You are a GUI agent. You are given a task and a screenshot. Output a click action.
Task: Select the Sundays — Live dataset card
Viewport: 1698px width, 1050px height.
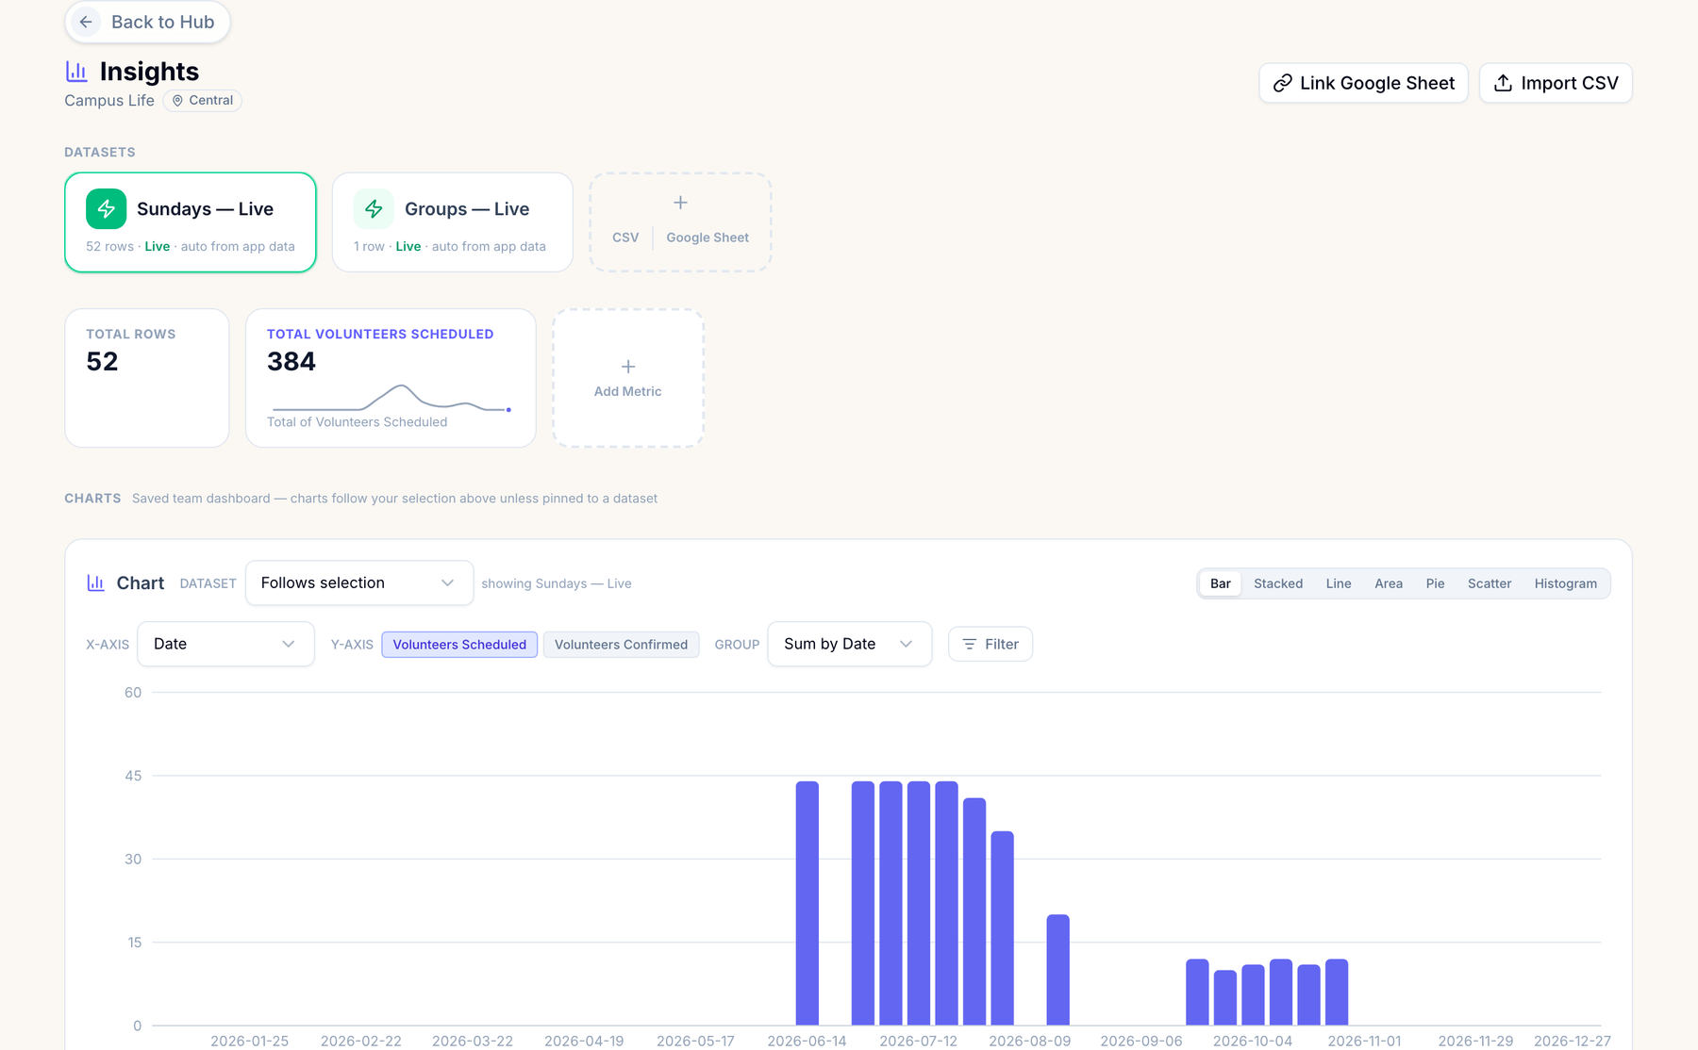point(191,222)
